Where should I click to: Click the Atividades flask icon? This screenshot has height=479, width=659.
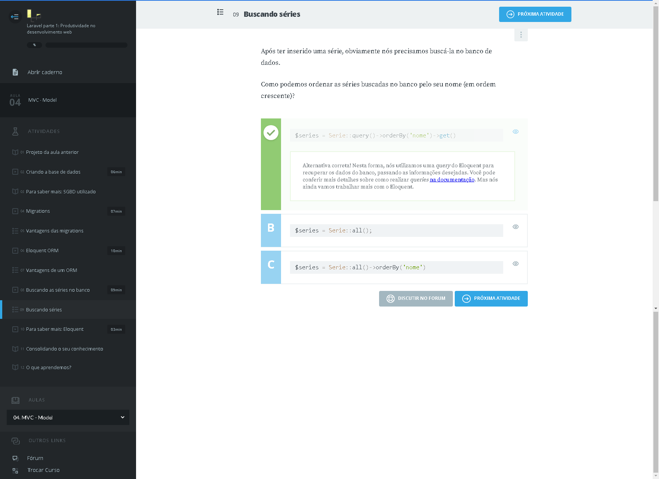[15, 131]
